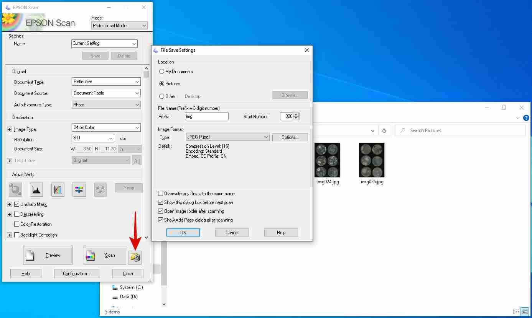This screenshot has width=532, height=318.
Task: Open Image Type dropdown (24-bit Color)
Action: pos(106,127)
